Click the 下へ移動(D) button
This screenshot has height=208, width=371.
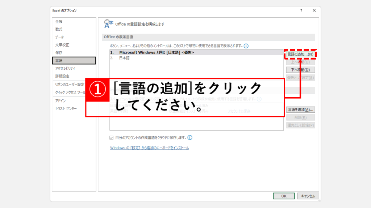point(300,70)
